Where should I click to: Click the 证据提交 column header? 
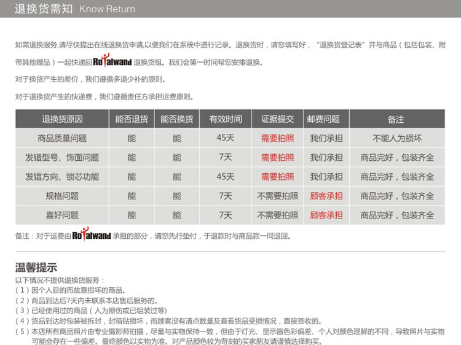pyautogui.click(x=278, y=119)
